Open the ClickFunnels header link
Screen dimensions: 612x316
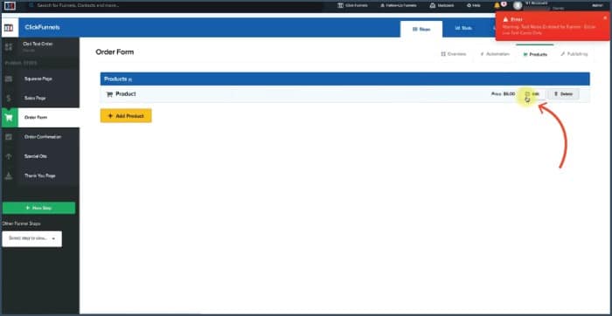43,27
